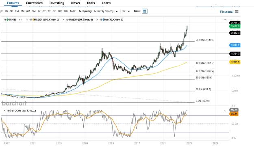Remove the MAEXP 50 study via its X

[x=63, y=20]
